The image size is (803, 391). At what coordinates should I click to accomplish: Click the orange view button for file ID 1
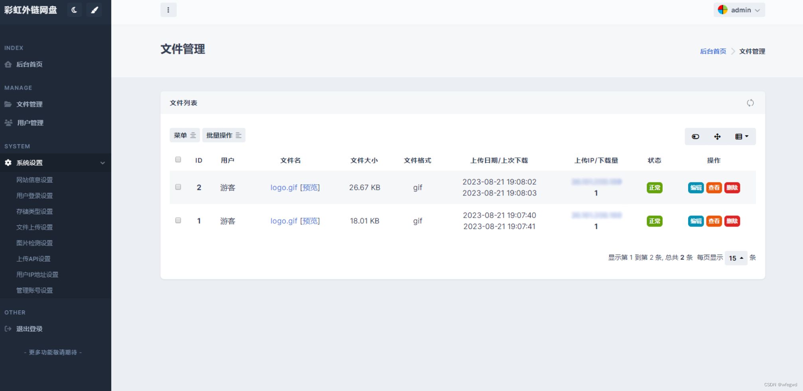(714, 221)
